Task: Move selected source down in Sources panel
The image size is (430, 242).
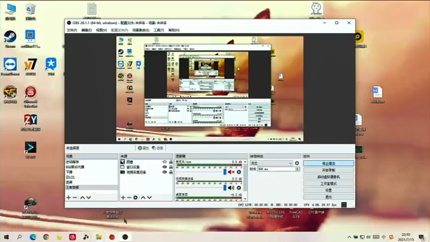Action: click(149, 197)
